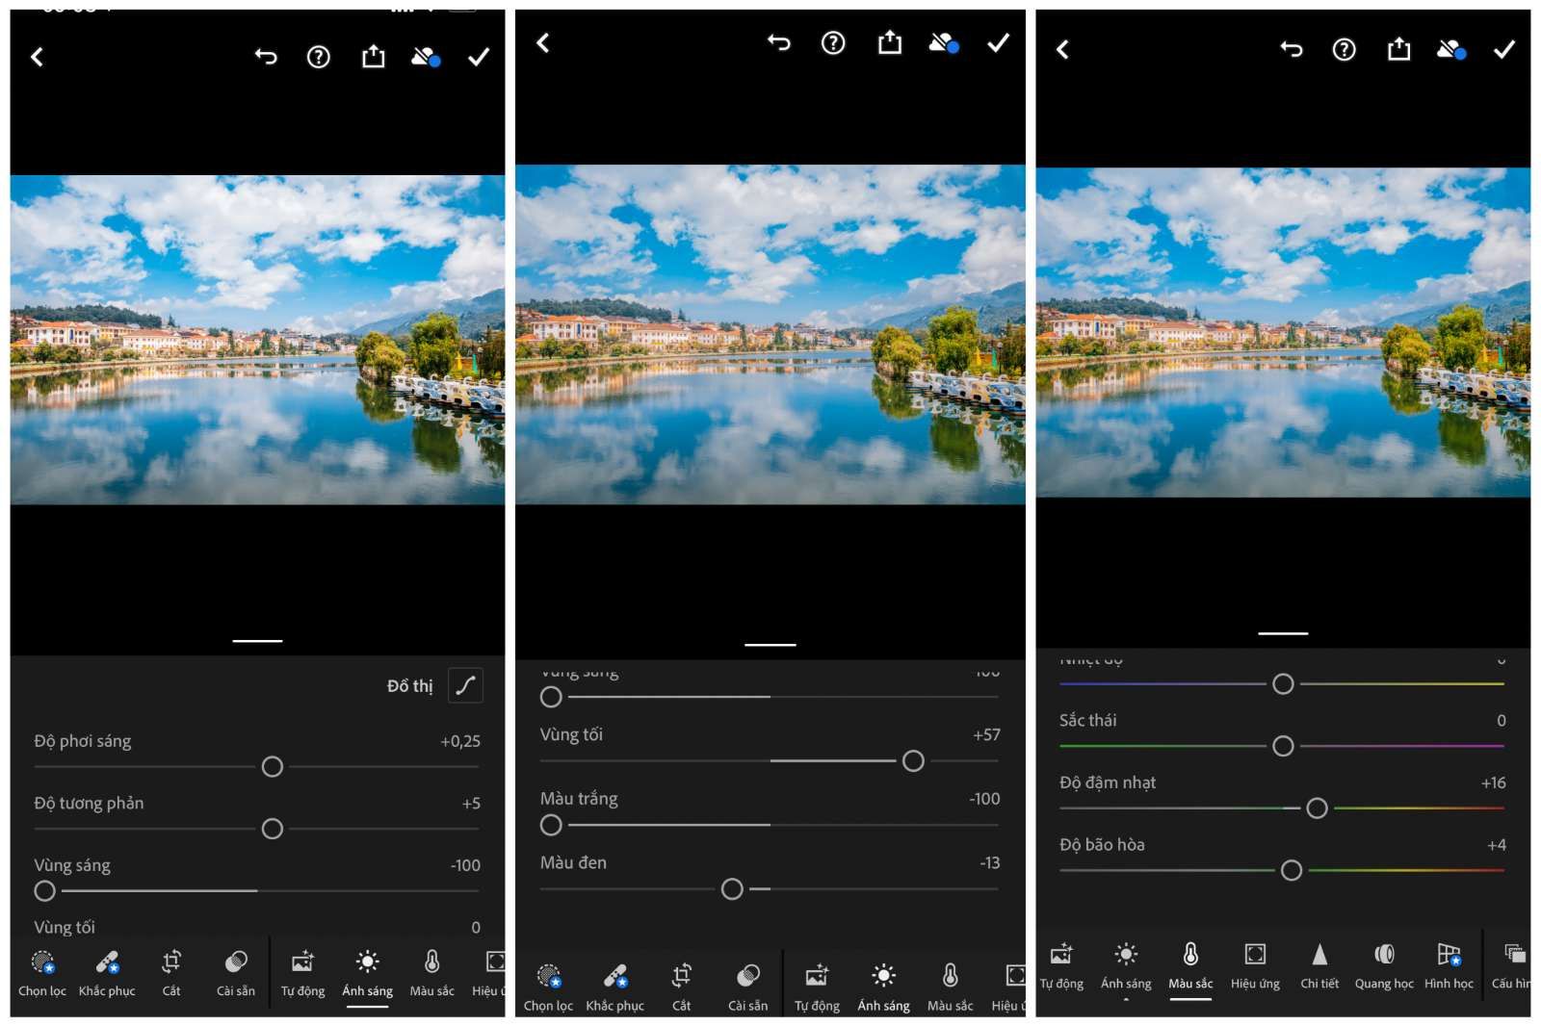Select Chọn lọc tool in middle panel
1541x1026 pixels.
click(x=548, y=988)
